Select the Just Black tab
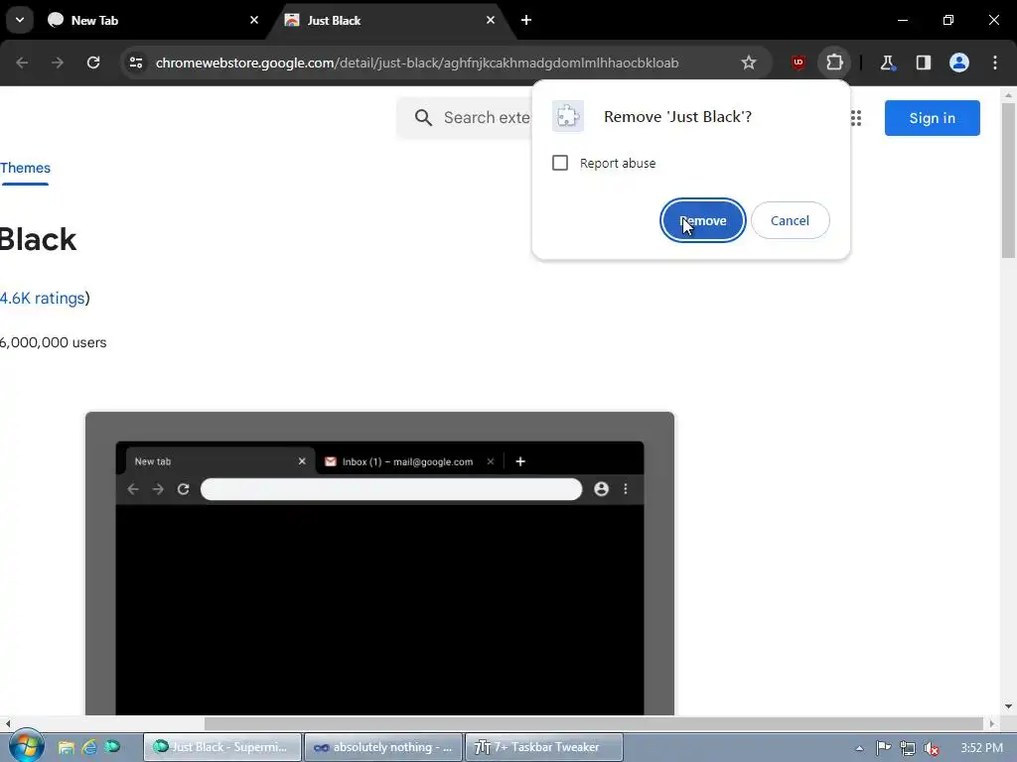The width and height of the screenshot is (1017, 762). pyautogui.click(x=390, y=21)
